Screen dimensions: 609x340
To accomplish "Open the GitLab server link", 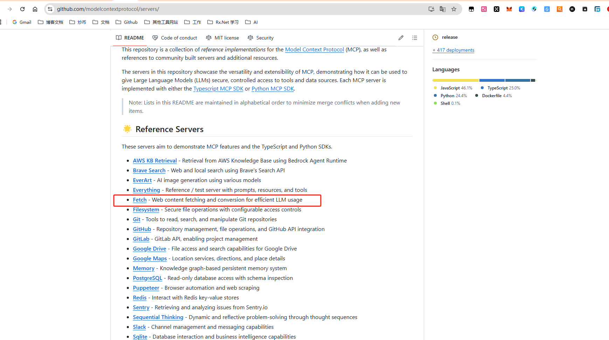I will pos(141,239).
